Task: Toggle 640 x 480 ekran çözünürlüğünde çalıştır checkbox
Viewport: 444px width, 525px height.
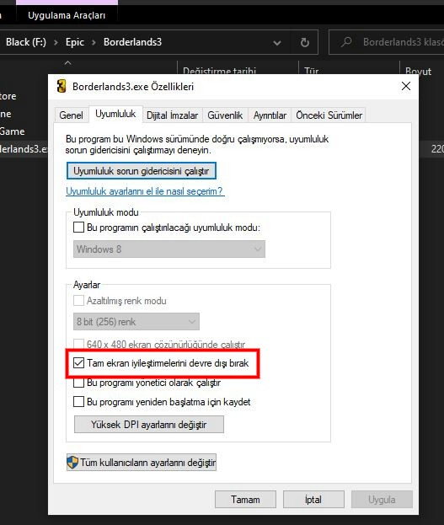Action: (x=78, y=344)
